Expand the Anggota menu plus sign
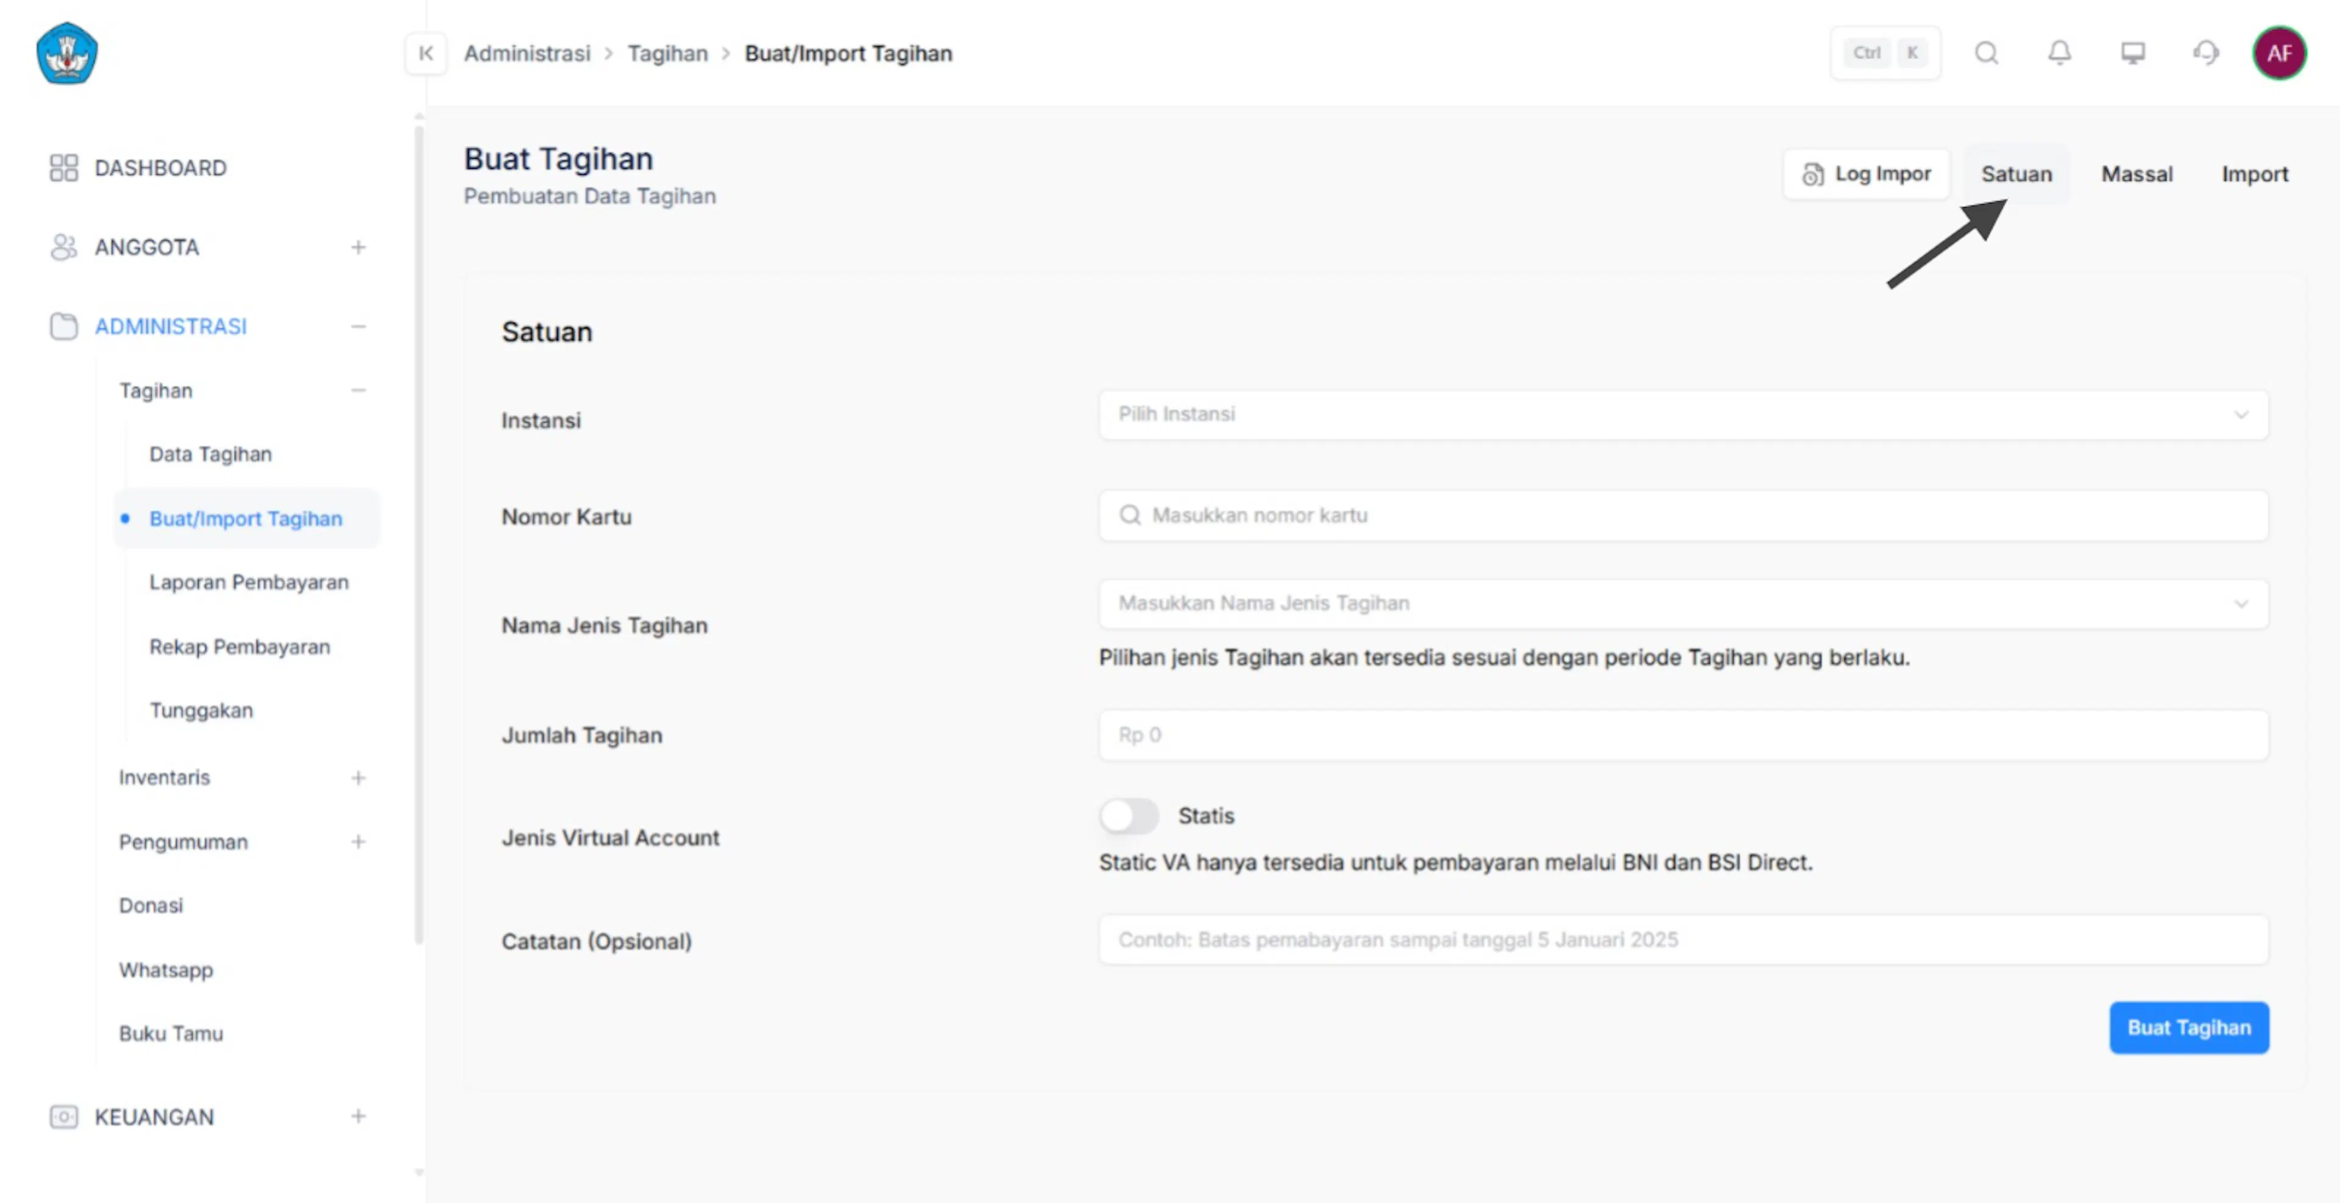 (359, 247)
